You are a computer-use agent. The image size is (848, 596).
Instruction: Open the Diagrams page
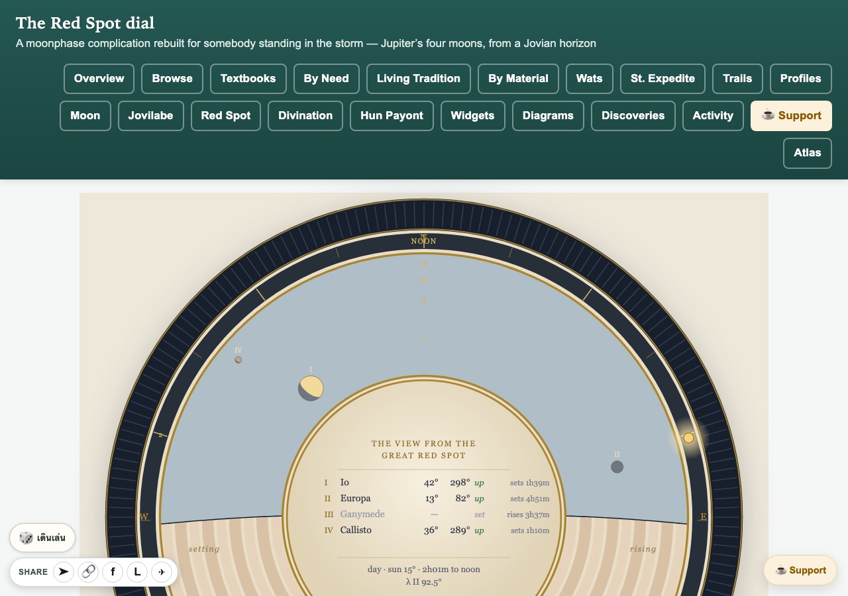click(548, 116)
